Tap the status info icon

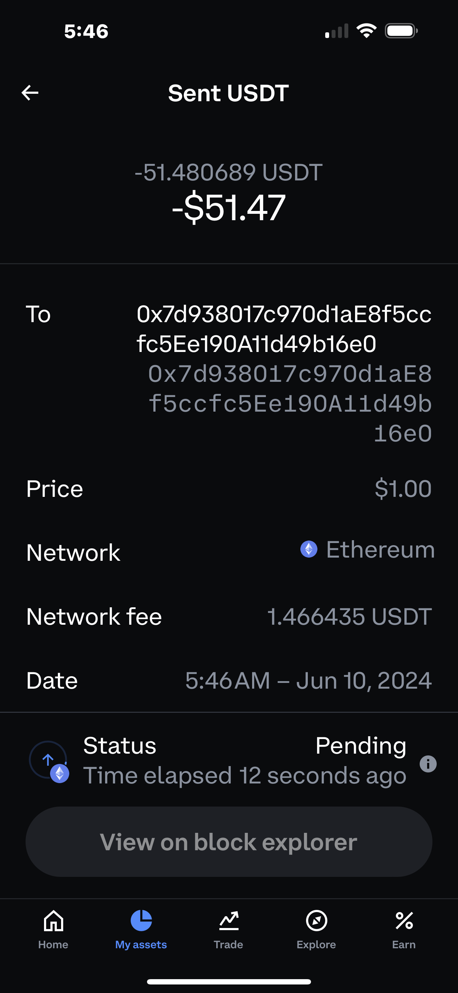428,764
